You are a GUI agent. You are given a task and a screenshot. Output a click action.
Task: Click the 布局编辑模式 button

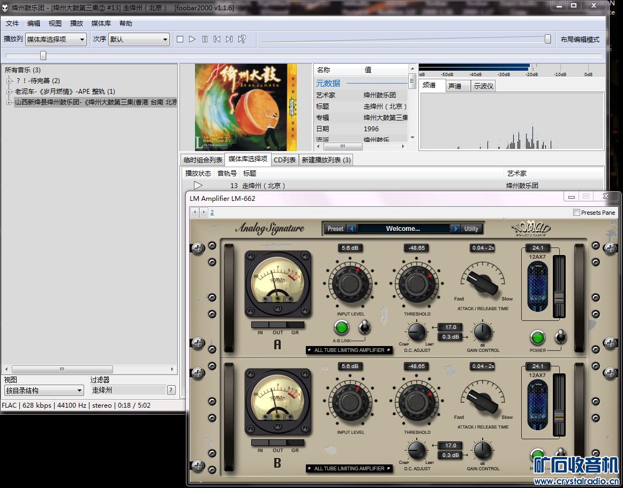(580, 39)
